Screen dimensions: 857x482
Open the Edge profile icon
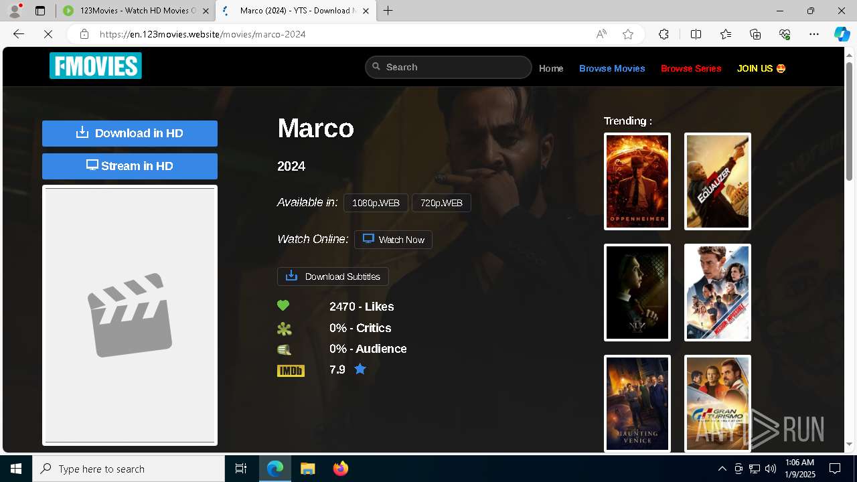(15, 11)
